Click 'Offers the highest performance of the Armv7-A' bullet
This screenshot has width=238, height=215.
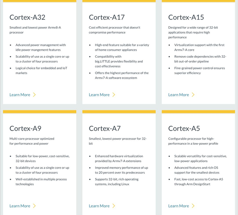tap(122, 75)
